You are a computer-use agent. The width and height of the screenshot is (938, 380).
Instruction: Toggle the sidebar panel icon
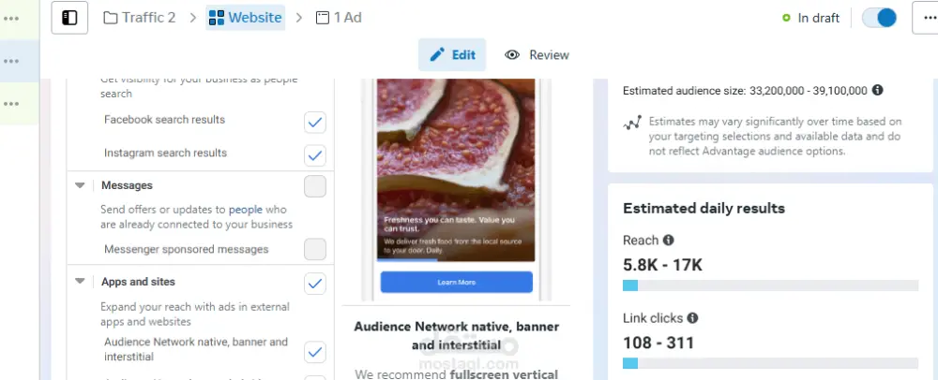[x=69, y=18]
